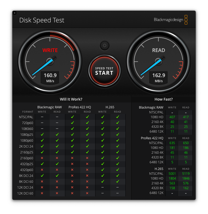Click ProRes 422 HQ write checkmark for 1080p60
208x214 pixels.
(72, 140)
